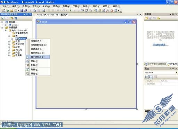Click the Alphabetical A-Z sort icon in Properties

tap(150, 77)
